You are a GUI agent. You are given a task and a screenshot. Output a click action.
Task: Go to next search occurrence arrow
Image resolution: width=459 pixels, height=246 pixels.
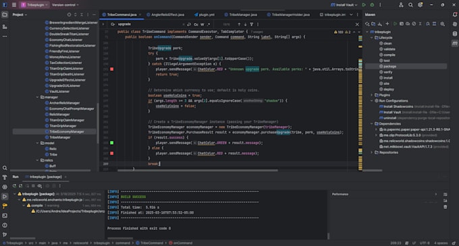(x=245, y=24)
